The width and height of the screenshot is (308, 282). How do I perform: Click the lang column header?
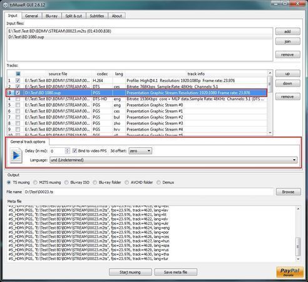119,73
